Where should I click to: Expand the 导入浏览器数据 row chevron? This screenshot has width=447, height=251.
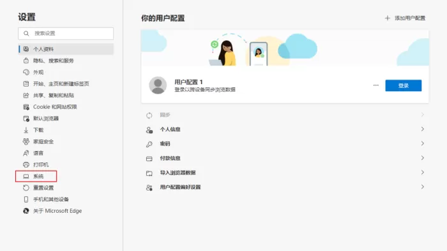[423, 172]
